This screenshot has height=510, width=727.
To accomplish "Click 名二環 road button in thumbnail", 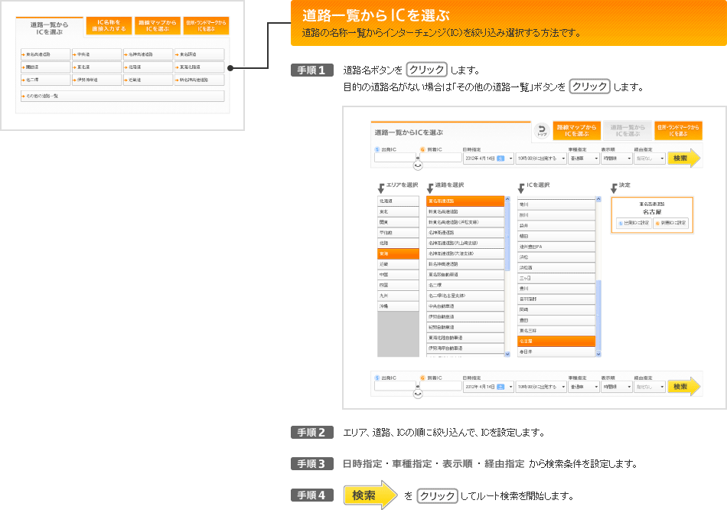I will pos(45,80).
